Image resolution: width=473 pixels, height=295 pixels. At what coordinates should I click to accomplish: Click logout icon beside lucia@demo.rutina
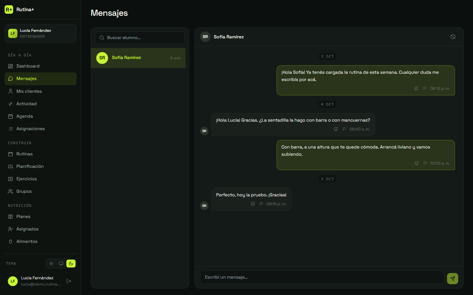69,281
